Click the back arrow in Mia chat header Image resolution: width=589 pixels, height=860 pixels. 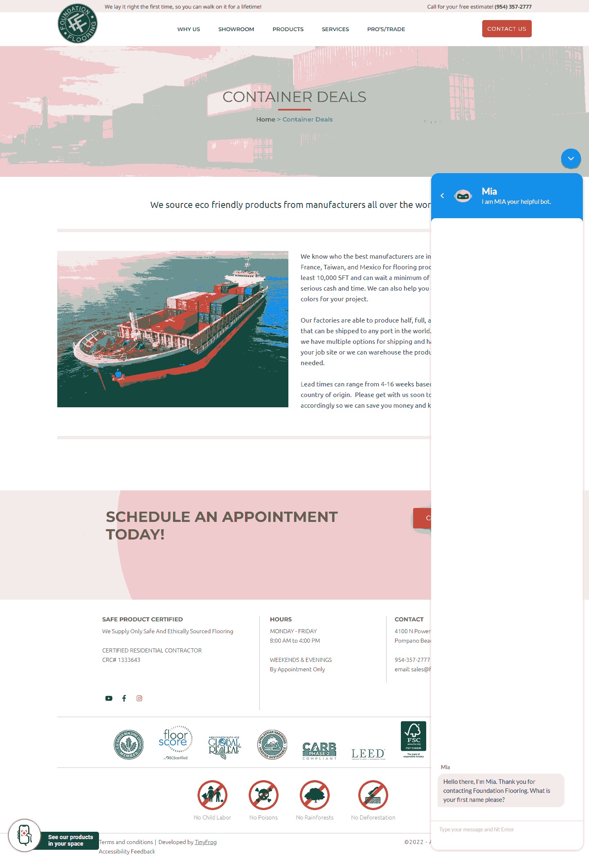[x=442, y=196]
